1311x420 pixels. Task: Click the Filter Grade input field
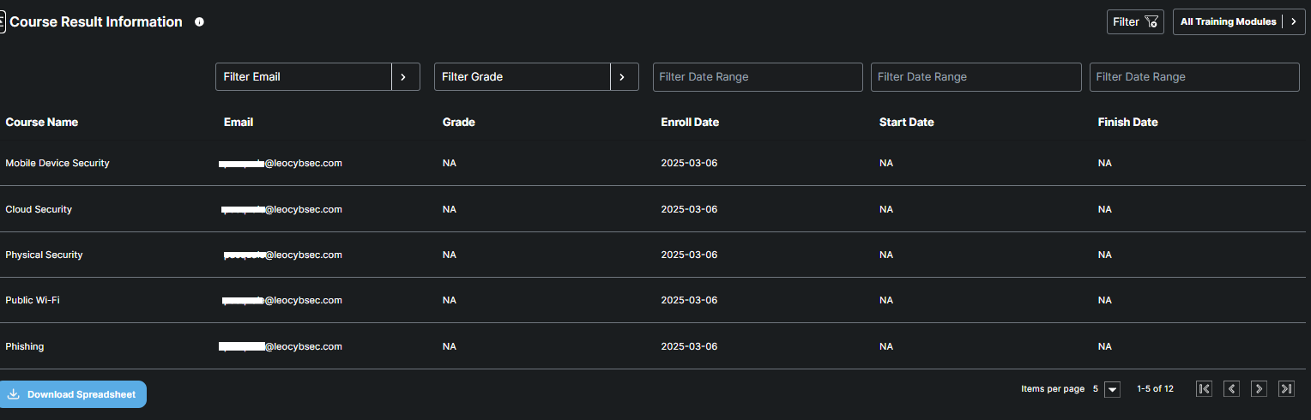tap(523, 77)
